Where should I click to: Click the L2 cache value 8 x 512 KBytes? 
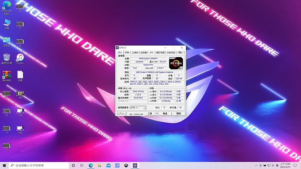pyautogui.click(x=166, y=98)
